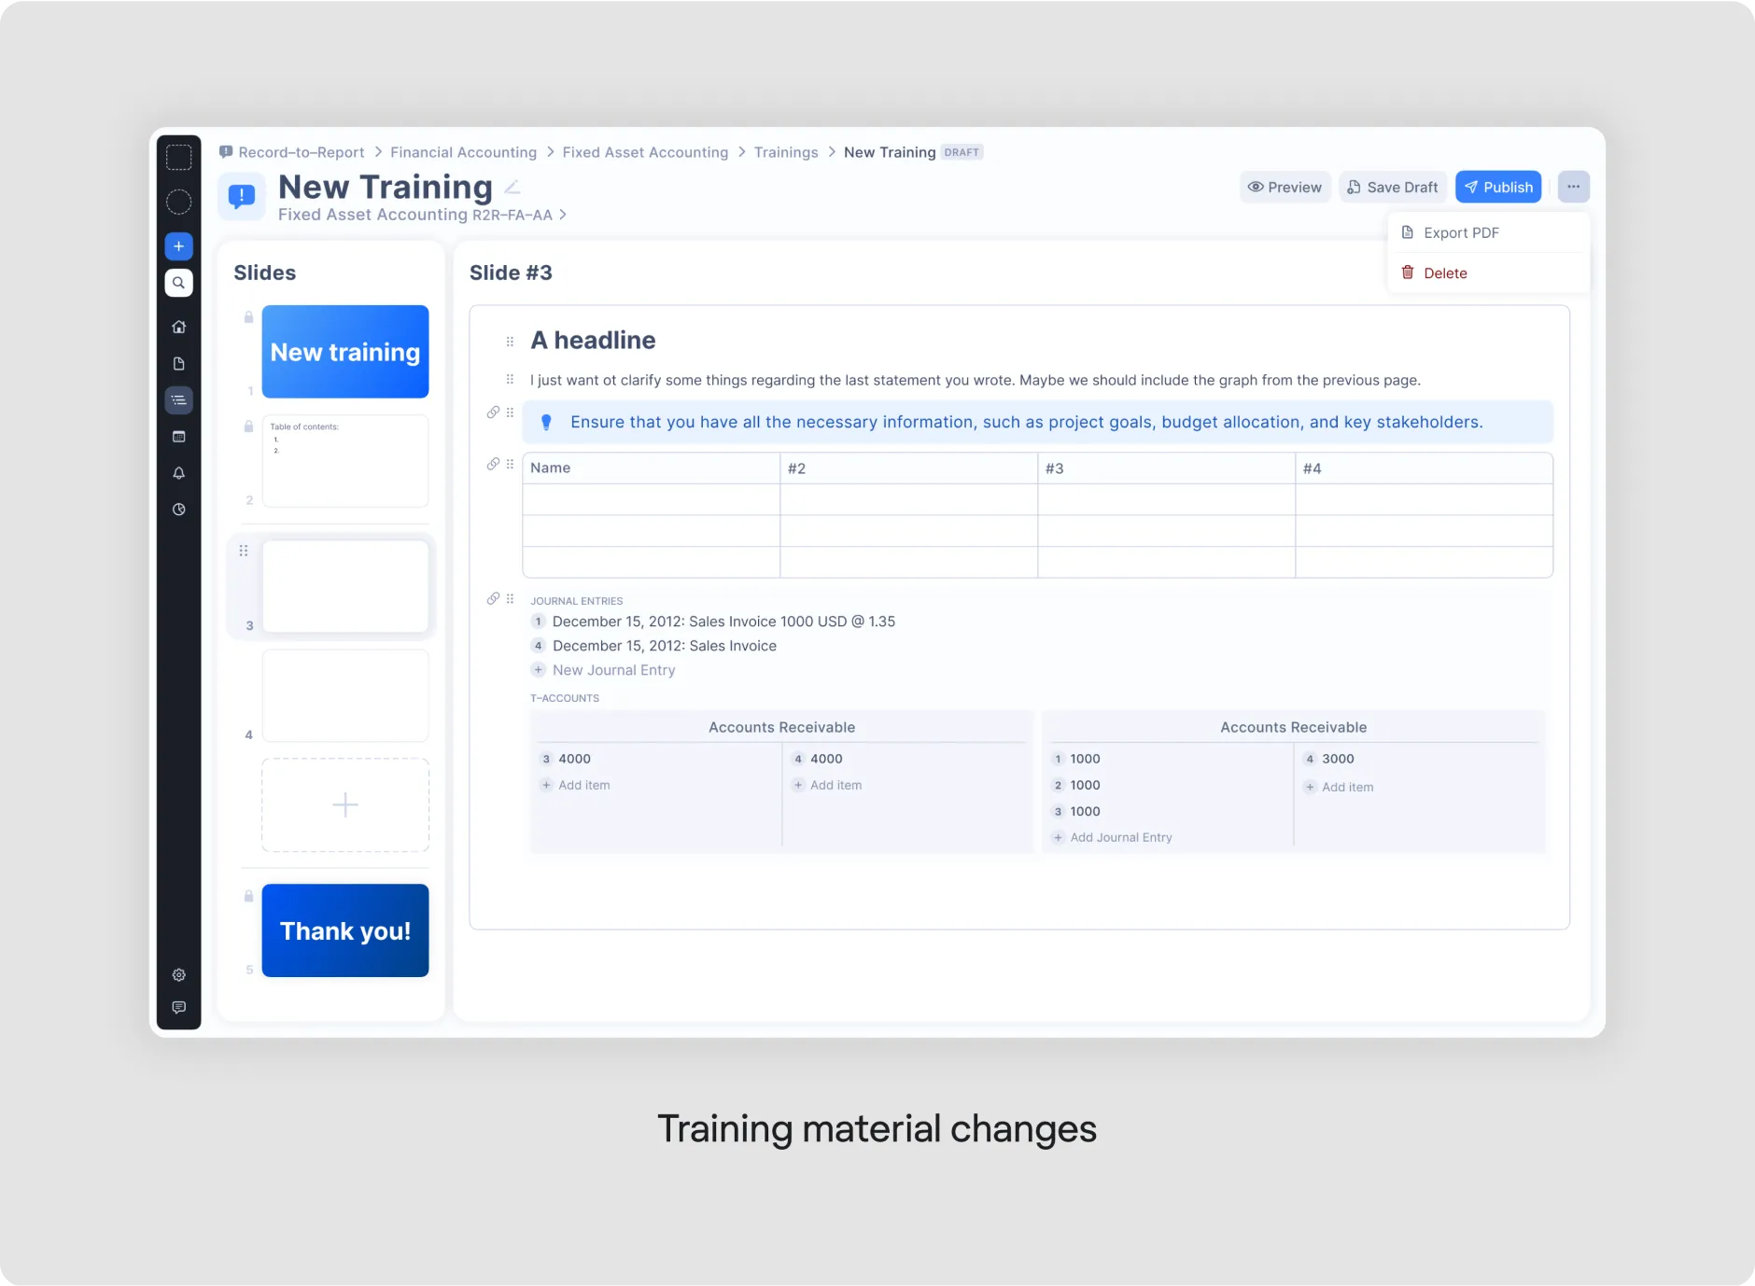This screenshot has width=1755, height=1286.
Task: Select Delete from the context menu
Action: (1443, 273)
